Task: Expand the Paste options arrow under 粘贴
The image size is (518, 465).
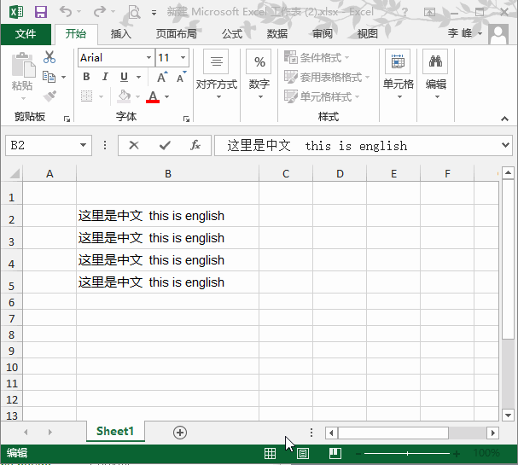Action: click(23, 98)
